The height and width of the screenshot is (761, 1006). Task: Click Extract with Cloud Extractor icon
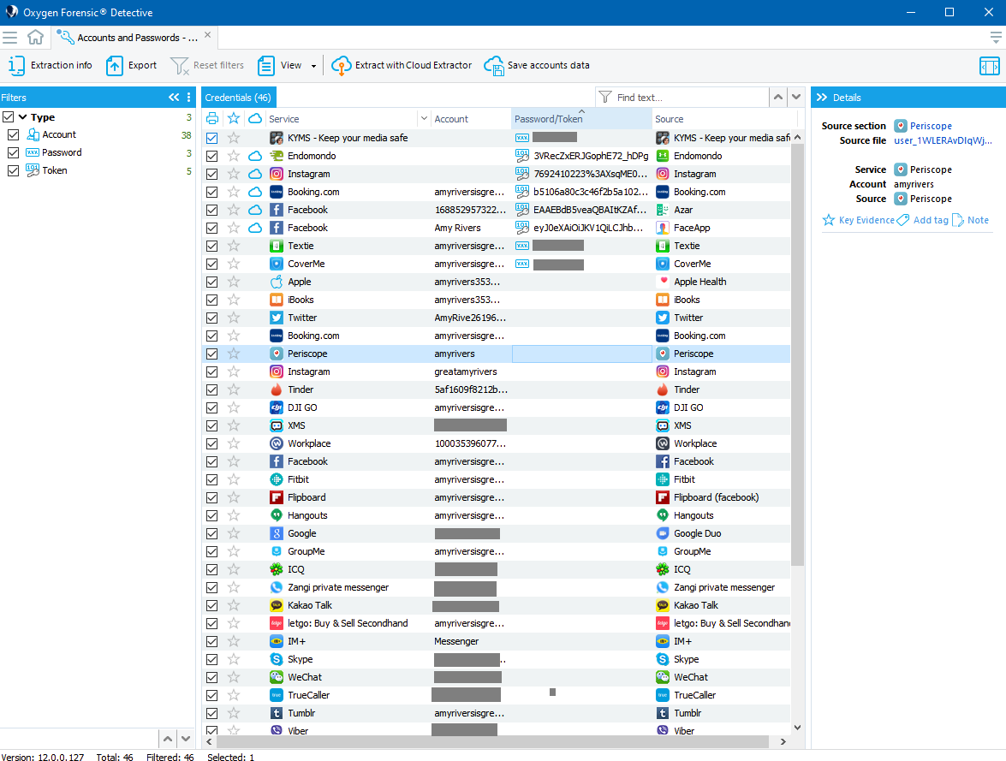(x=342, y=66)
